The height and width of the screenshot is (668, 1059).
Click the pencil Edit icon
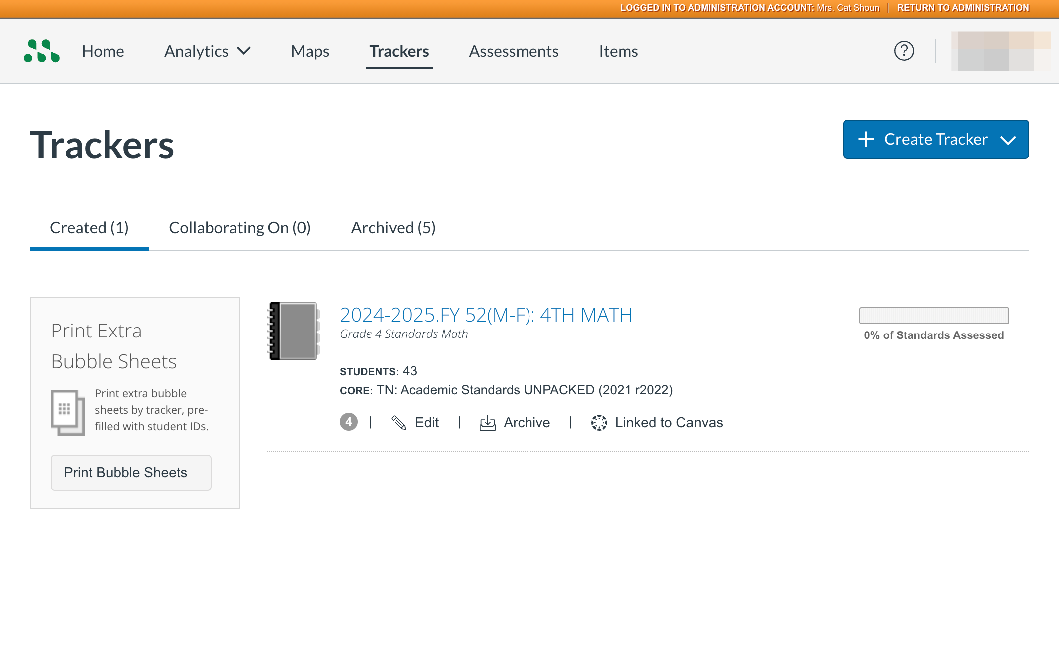[x=398, y=423]
